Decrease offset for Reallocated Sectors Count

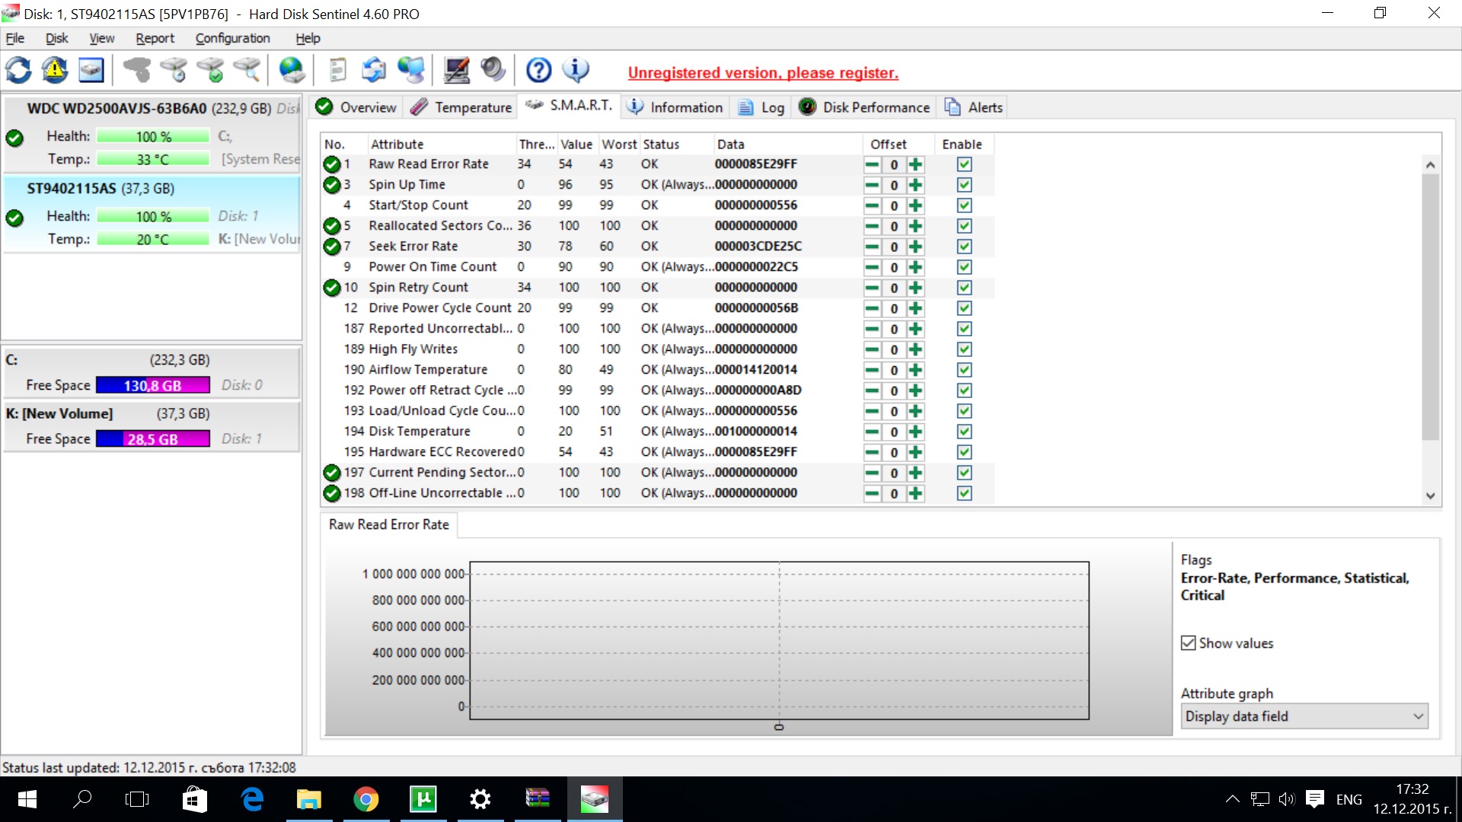point(872,226)
